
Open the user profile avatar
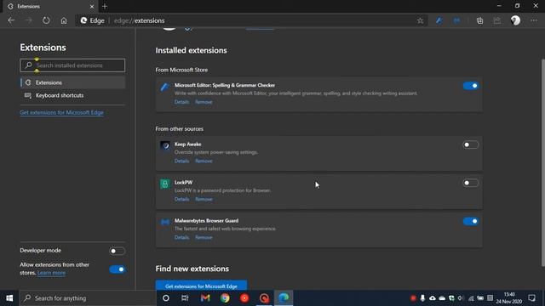pos(515,20)
